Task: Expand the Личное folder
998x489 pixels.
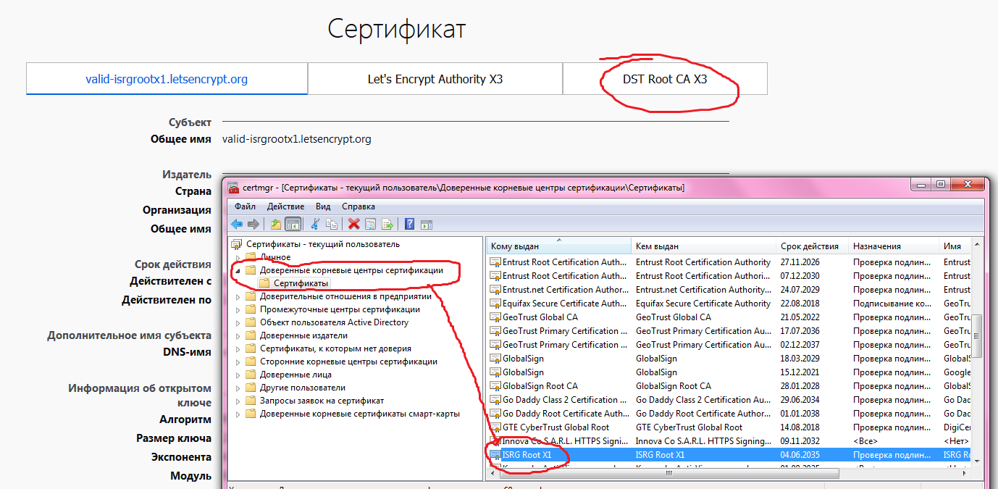Action: click(238, 258)
